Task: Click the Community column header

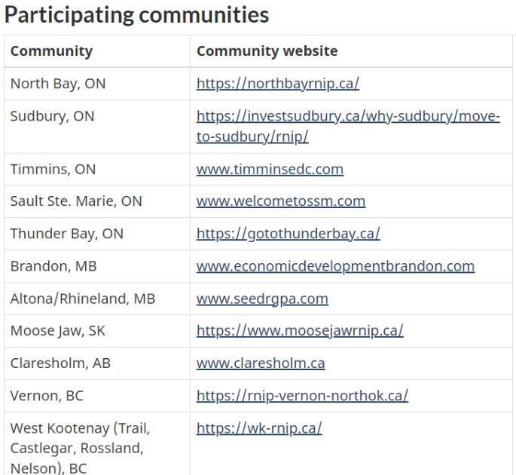Action: pos(51,51)
